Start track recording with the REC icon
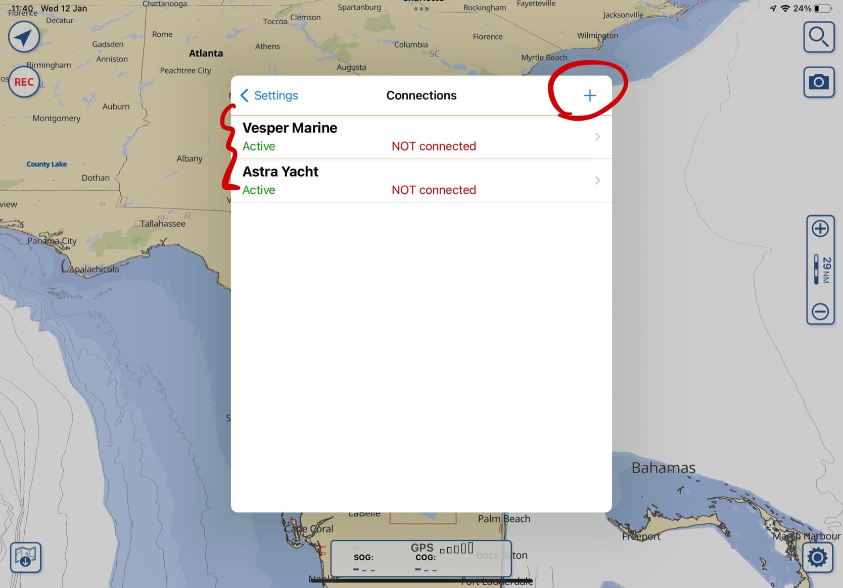 (24, 82)
